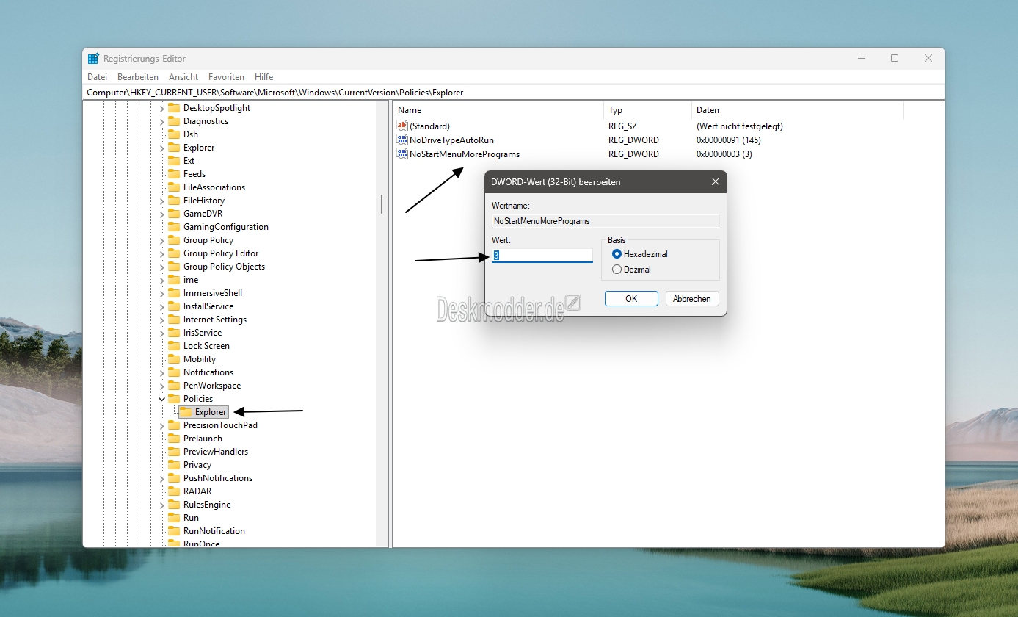
Task: Expand the PushNotifications tree node
Action: (x=162, y=478)
